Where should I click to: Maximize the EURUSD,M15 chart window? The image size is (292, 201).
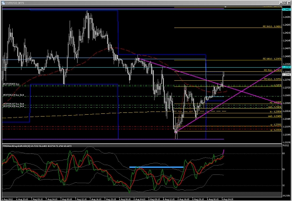(285, 3)
